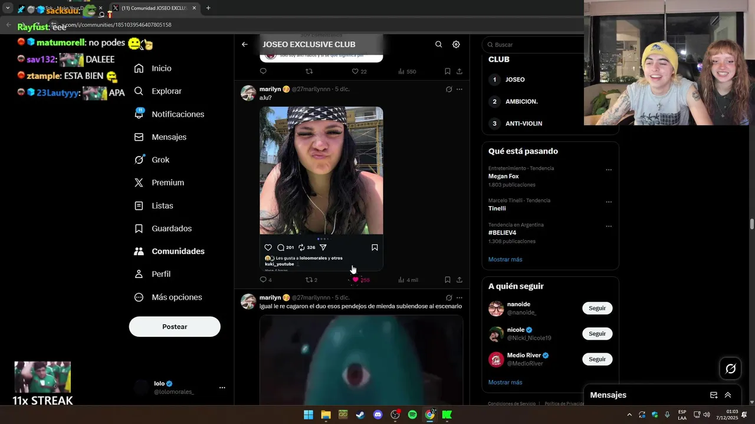This screenshot has height=424, width=755.
Task: Open @27marilynnn handle on 'aJu?' post
Action: point(311,90)
